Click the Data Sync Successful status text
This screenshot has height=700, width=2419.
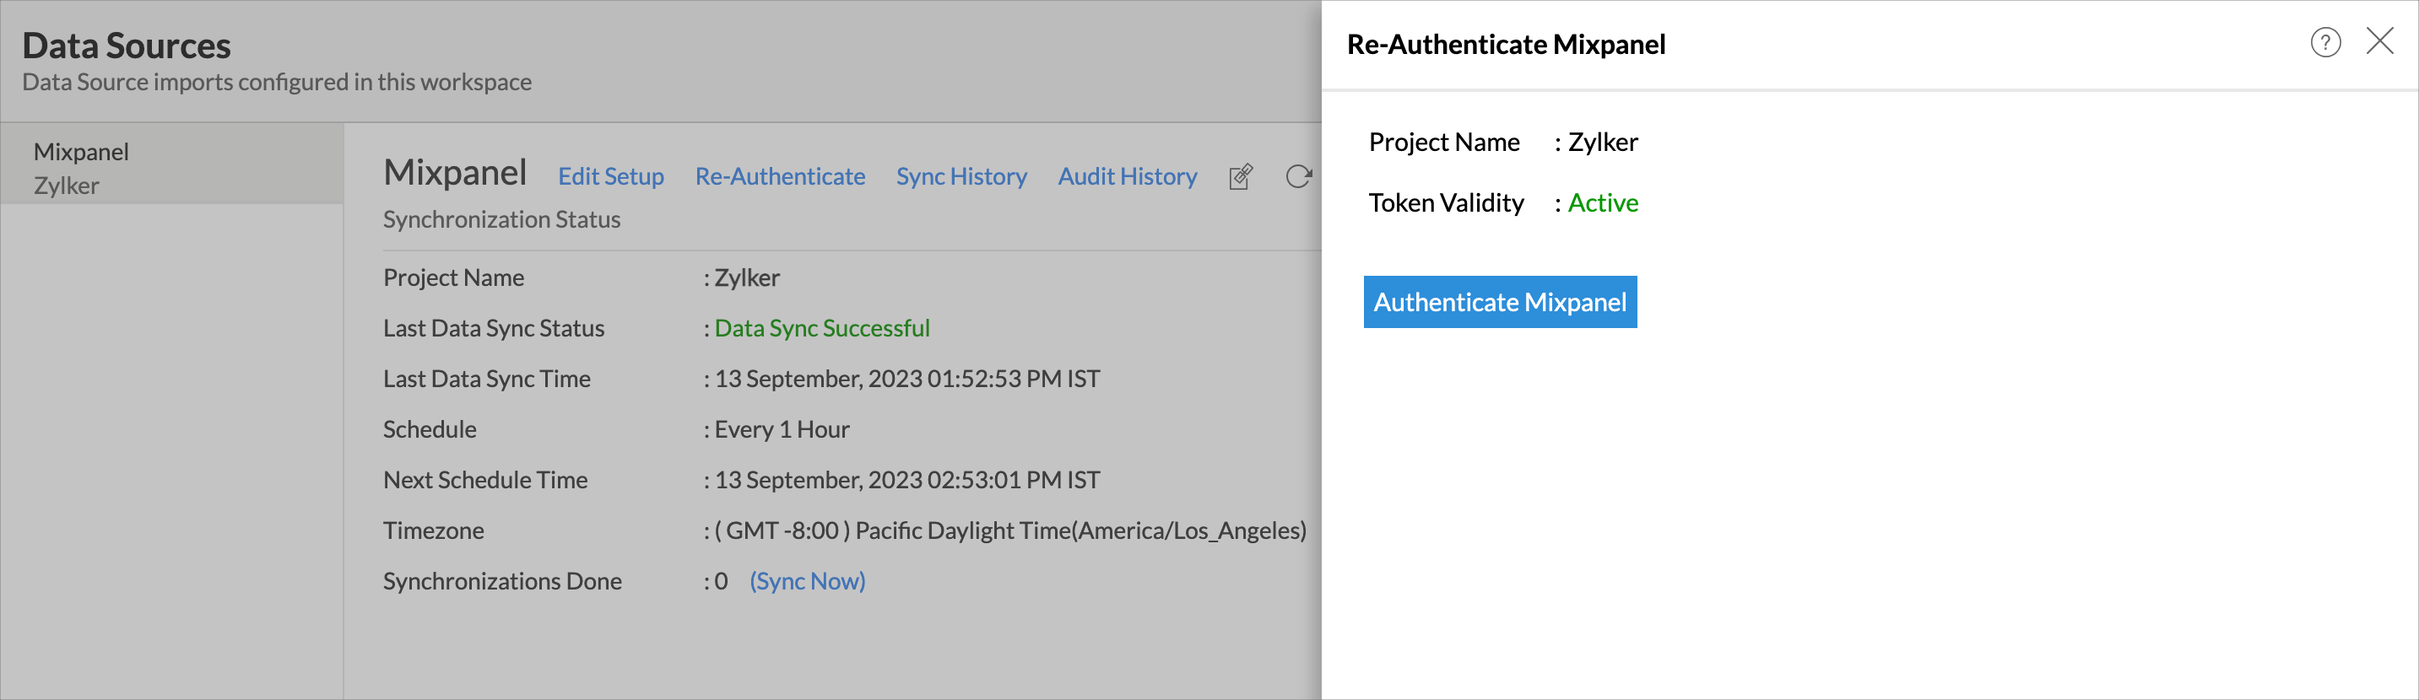coord(822,328)
